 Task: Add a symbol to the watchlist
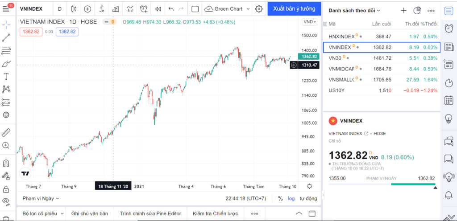403,10
